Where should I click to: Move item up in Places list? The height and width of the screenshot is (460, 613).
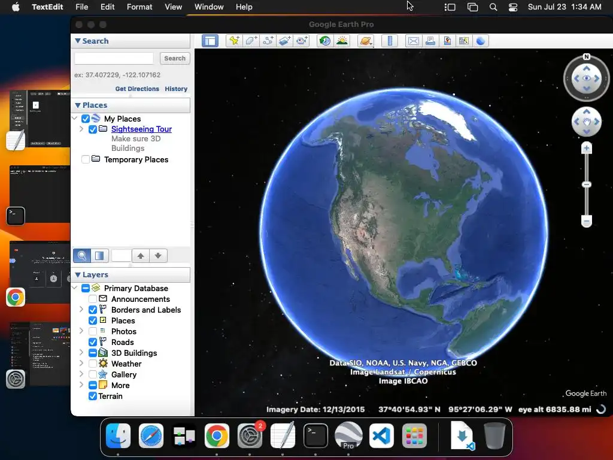(x=141, y=256)
